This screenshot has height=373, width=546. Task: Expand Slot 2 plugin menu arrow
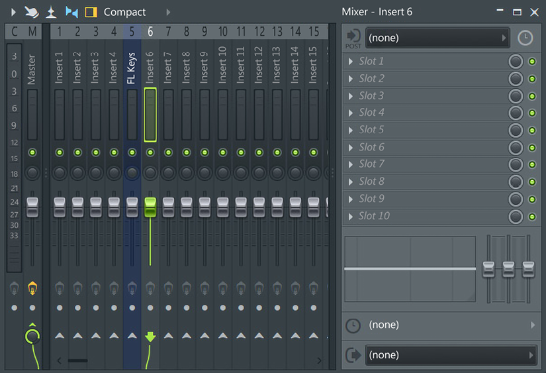coord(351,79)
